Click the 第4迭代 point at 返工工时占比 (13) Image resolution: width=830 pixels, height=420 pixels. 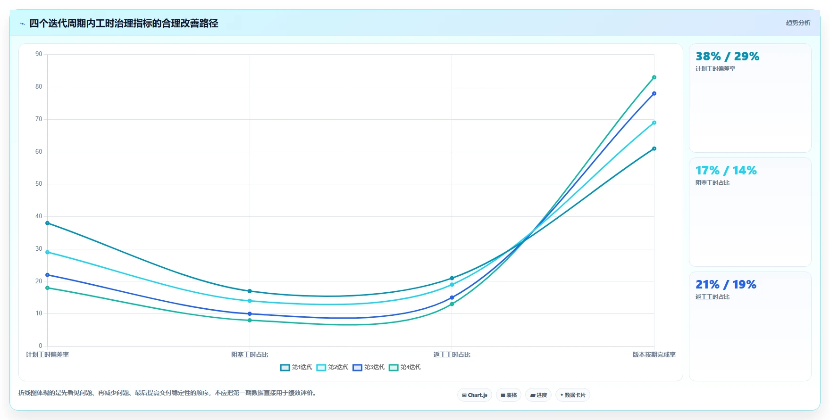452,304
